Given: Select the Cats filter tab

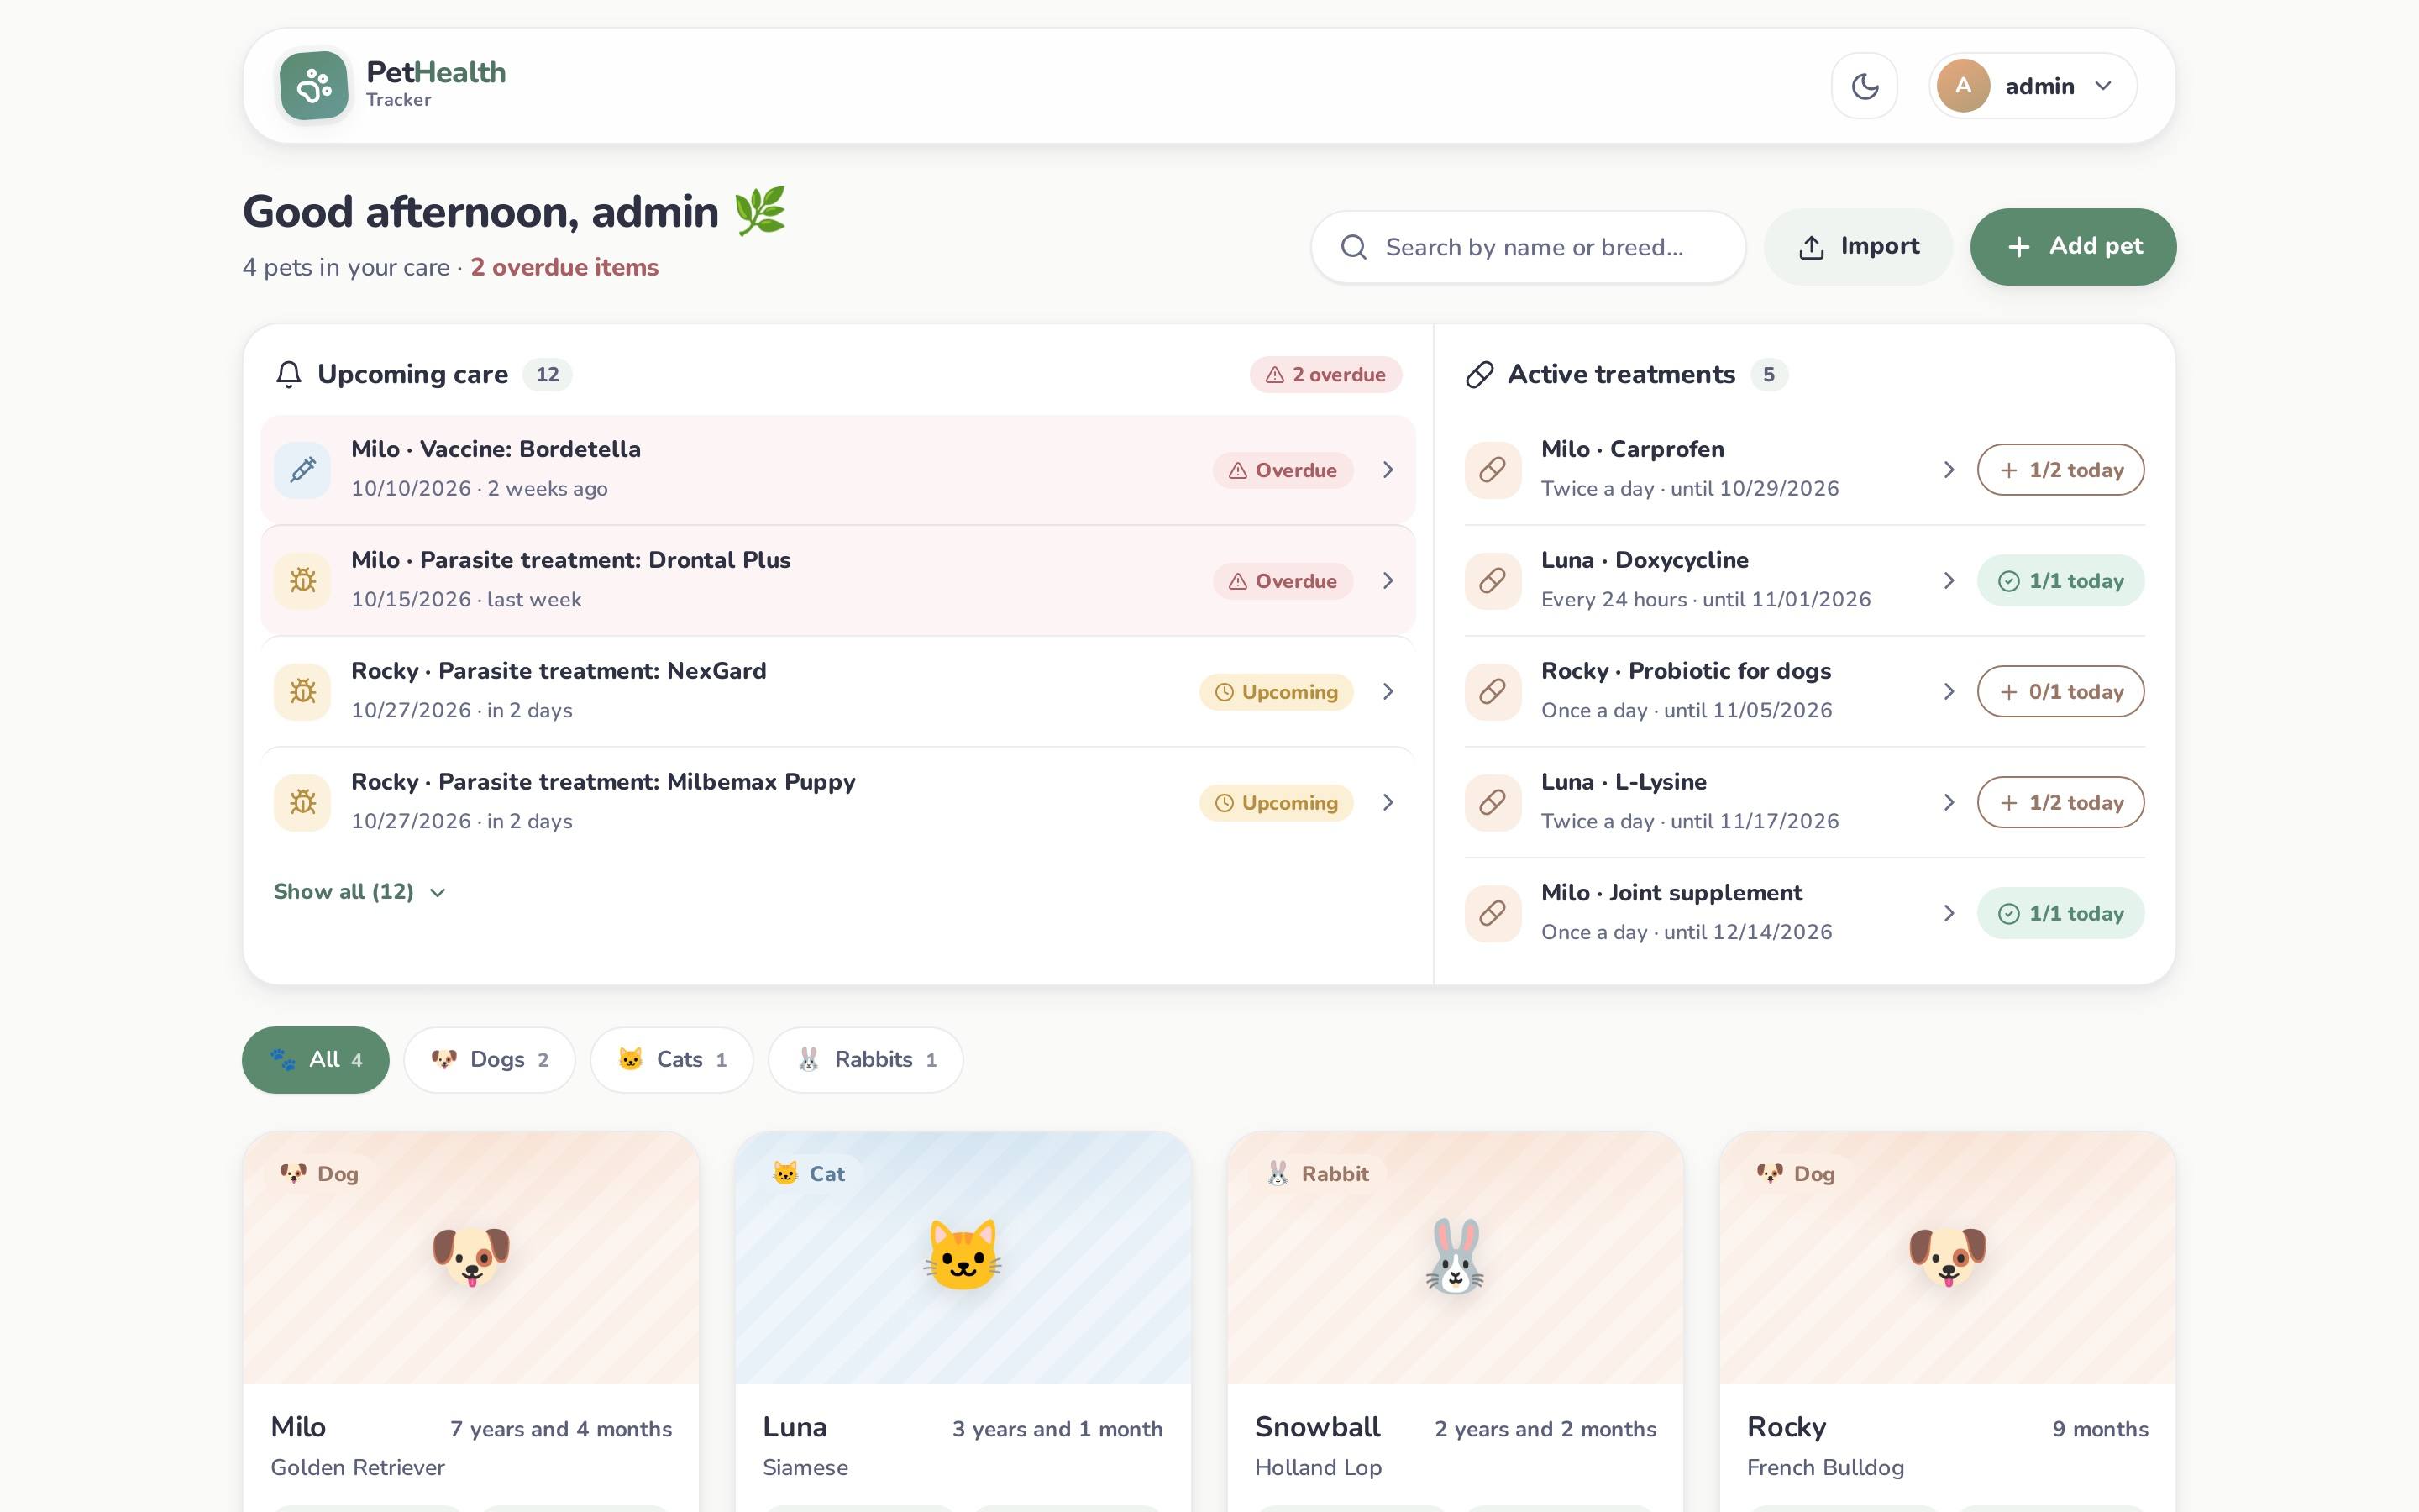Looking at the screenshot, I should click(672, 1060).
